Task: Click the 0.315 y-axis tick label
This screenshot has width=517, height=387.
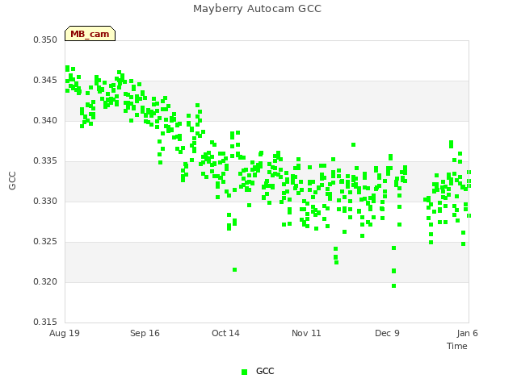Action: click(45, 322)
